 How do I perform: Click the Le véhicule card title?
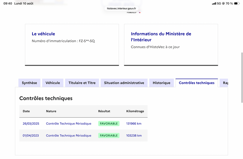point(43,34)
